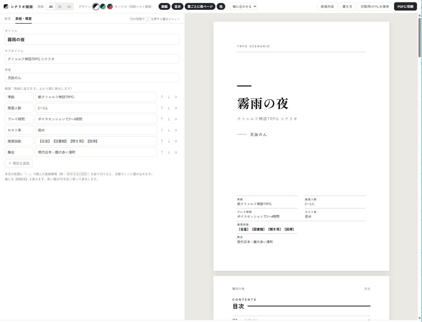Screen dimensions: 422x322
Task: Click the 月詠のん author name in the preview
Action: (258, 134)
